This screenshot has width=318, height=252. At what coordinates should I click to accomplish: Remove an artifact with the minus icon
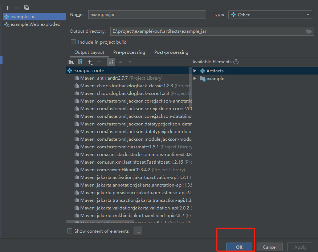coord(16,7)
